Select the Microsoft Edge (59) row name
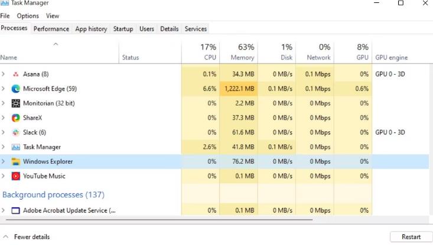433x245 pixels. 50,89
